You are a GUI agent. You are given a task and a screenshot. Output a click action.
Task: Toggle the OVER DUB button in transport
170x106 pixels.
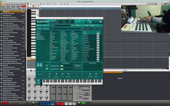62,104
